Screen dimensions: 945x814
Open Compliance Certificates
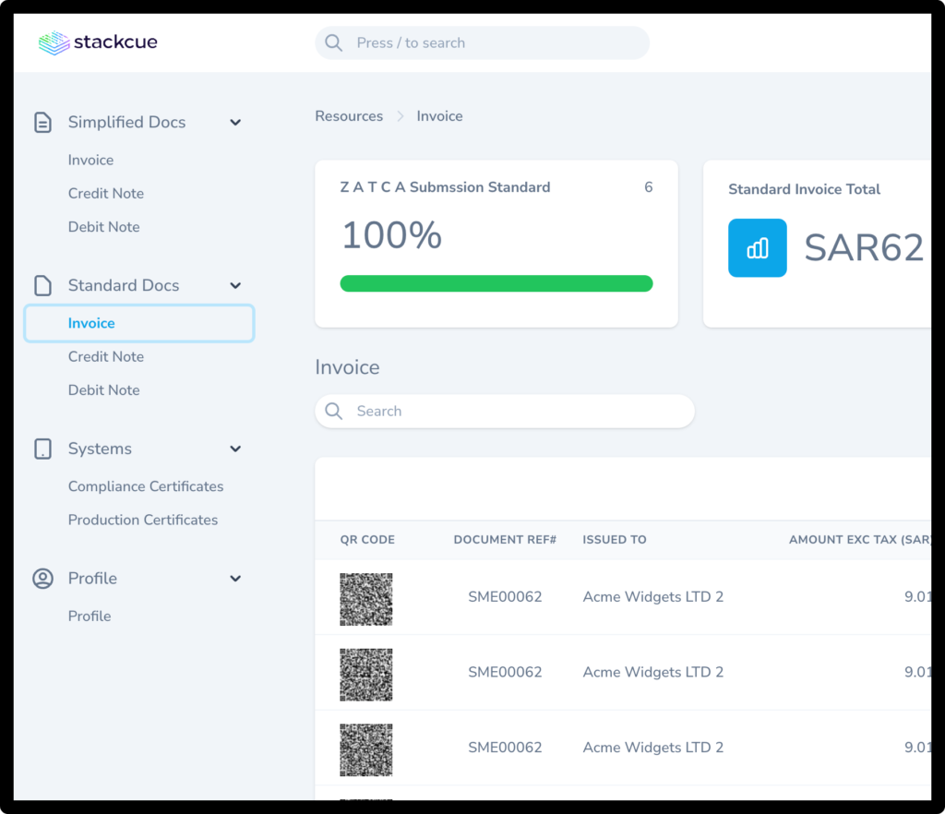[x=145, y=485]
